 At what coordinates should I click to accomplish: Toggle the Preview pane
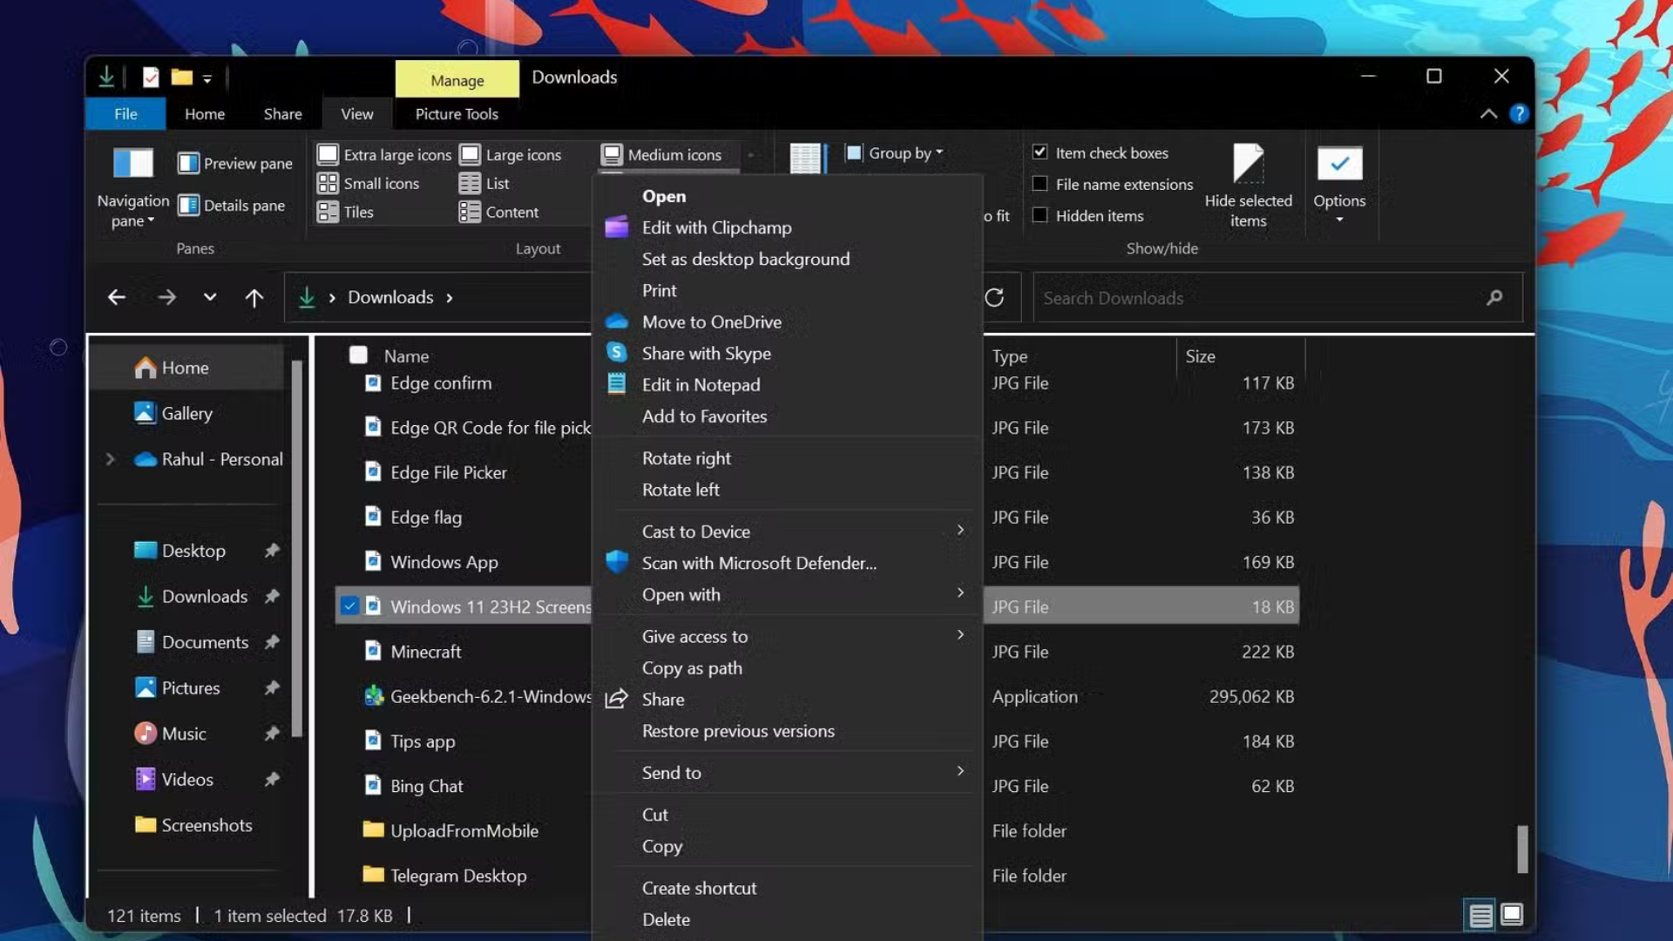click(234, 163)
